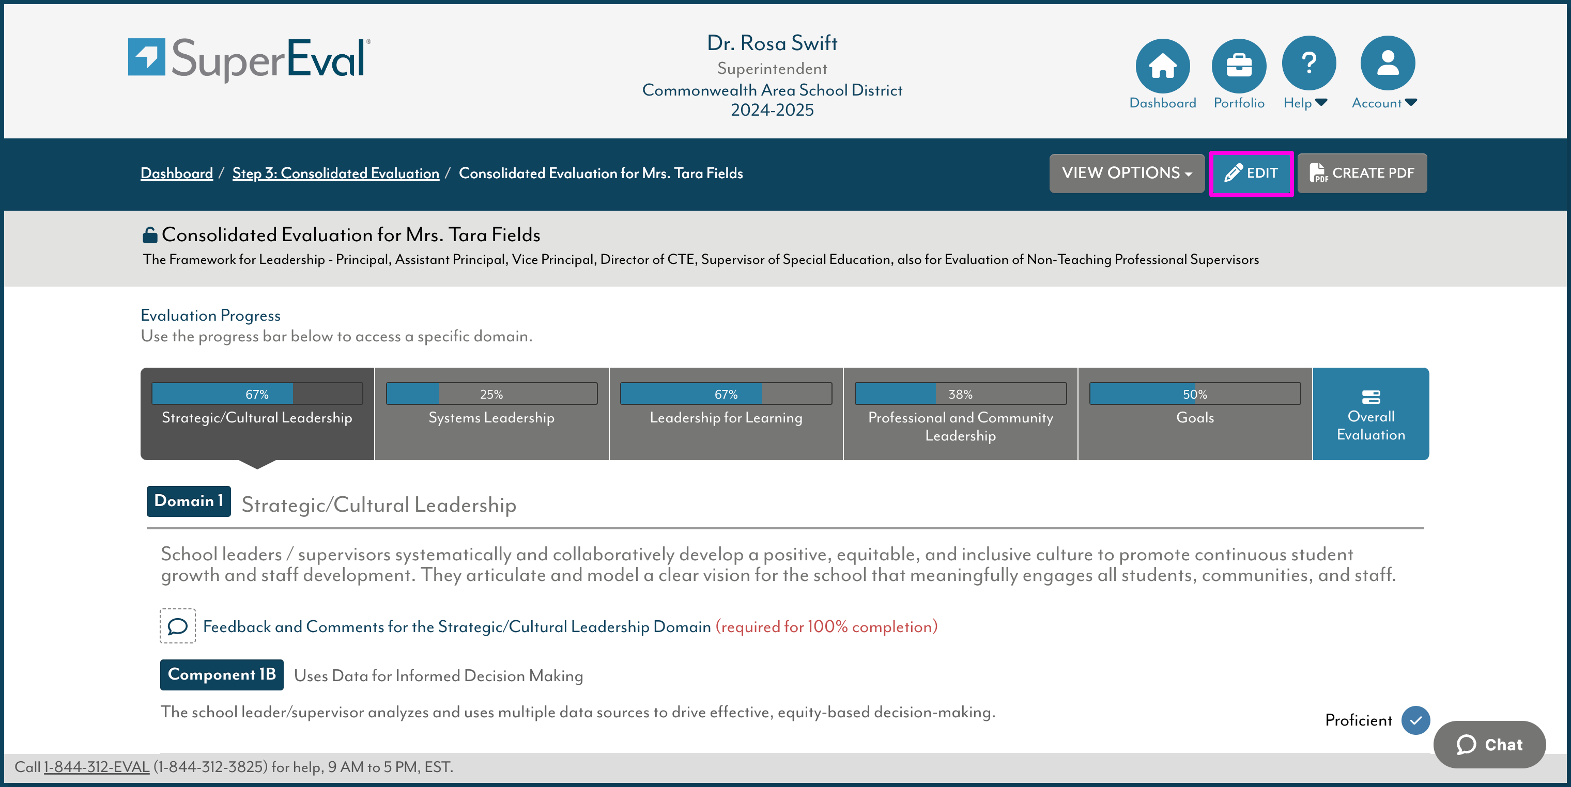The width and height of the screenshot is (1571, 787).
Task: Click the Superintendent role text
Action: [x=772, y=69]
